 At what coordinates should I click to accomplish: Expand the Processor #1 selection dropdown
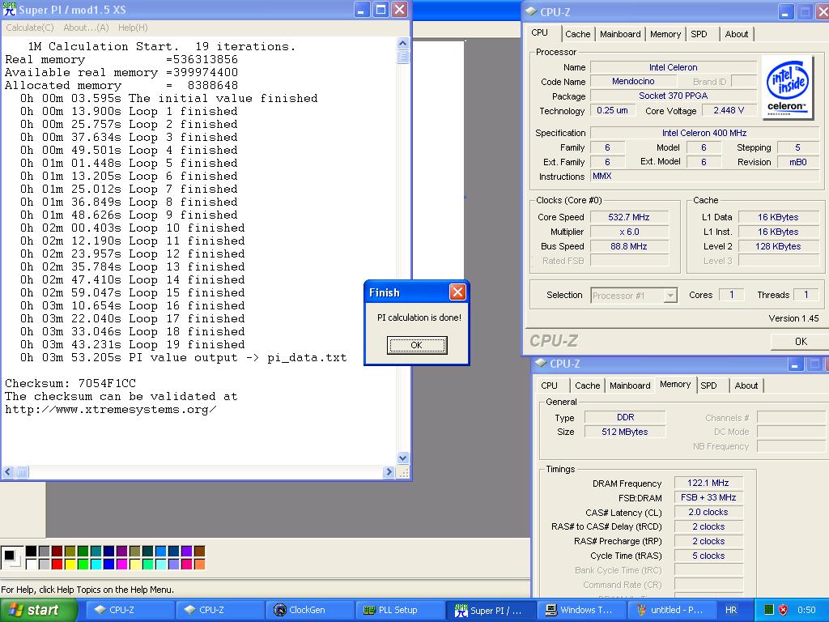[670, 295]
